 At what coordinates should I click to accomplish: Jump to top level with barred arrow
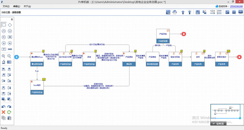coord(189,12)
